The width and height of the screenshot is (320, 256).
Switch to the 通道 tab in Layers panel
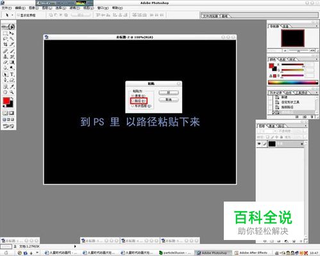272,126
